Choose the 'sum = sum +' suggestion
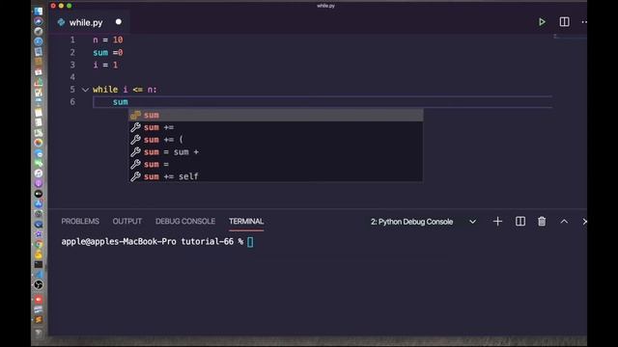This screenshot has height=347, width=618. pos(276,152)
